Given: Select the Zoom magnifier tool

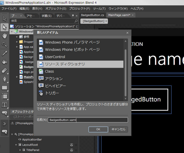Looking at the screenshot, I should pos(5,45).
